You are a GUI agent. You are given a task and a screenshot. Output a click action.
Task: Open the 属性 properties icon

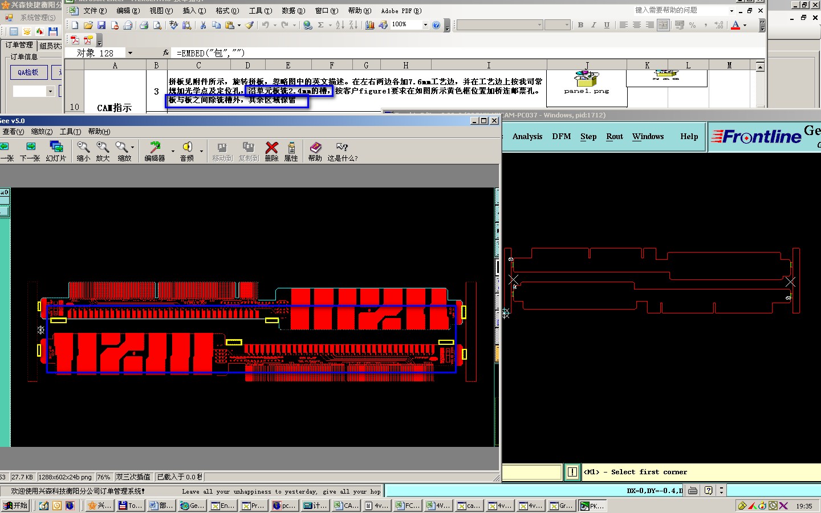coord(291,148)
